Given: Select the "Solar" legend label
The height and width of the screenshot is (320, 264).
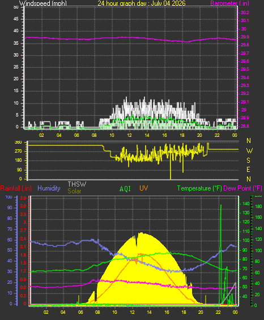Looking at the screenshot, I should pyautogui.click(x=74, y=191).
